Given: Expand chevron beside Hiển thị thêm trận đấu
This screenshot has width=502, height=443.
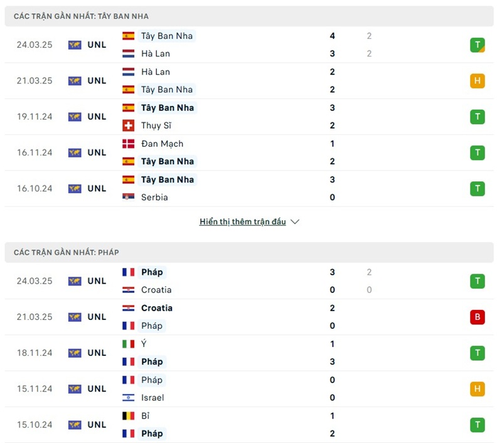Looking at the screenshot, I should [x=296, y=222].
